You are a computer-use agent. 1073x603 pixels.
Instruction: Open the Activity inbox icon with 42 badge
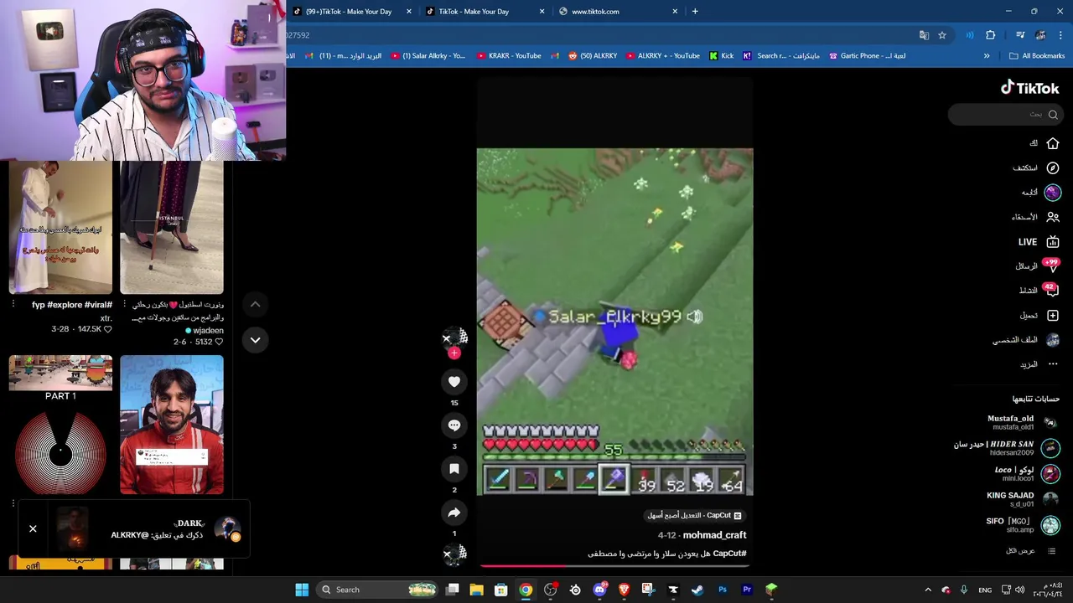tap(1052, 291)
